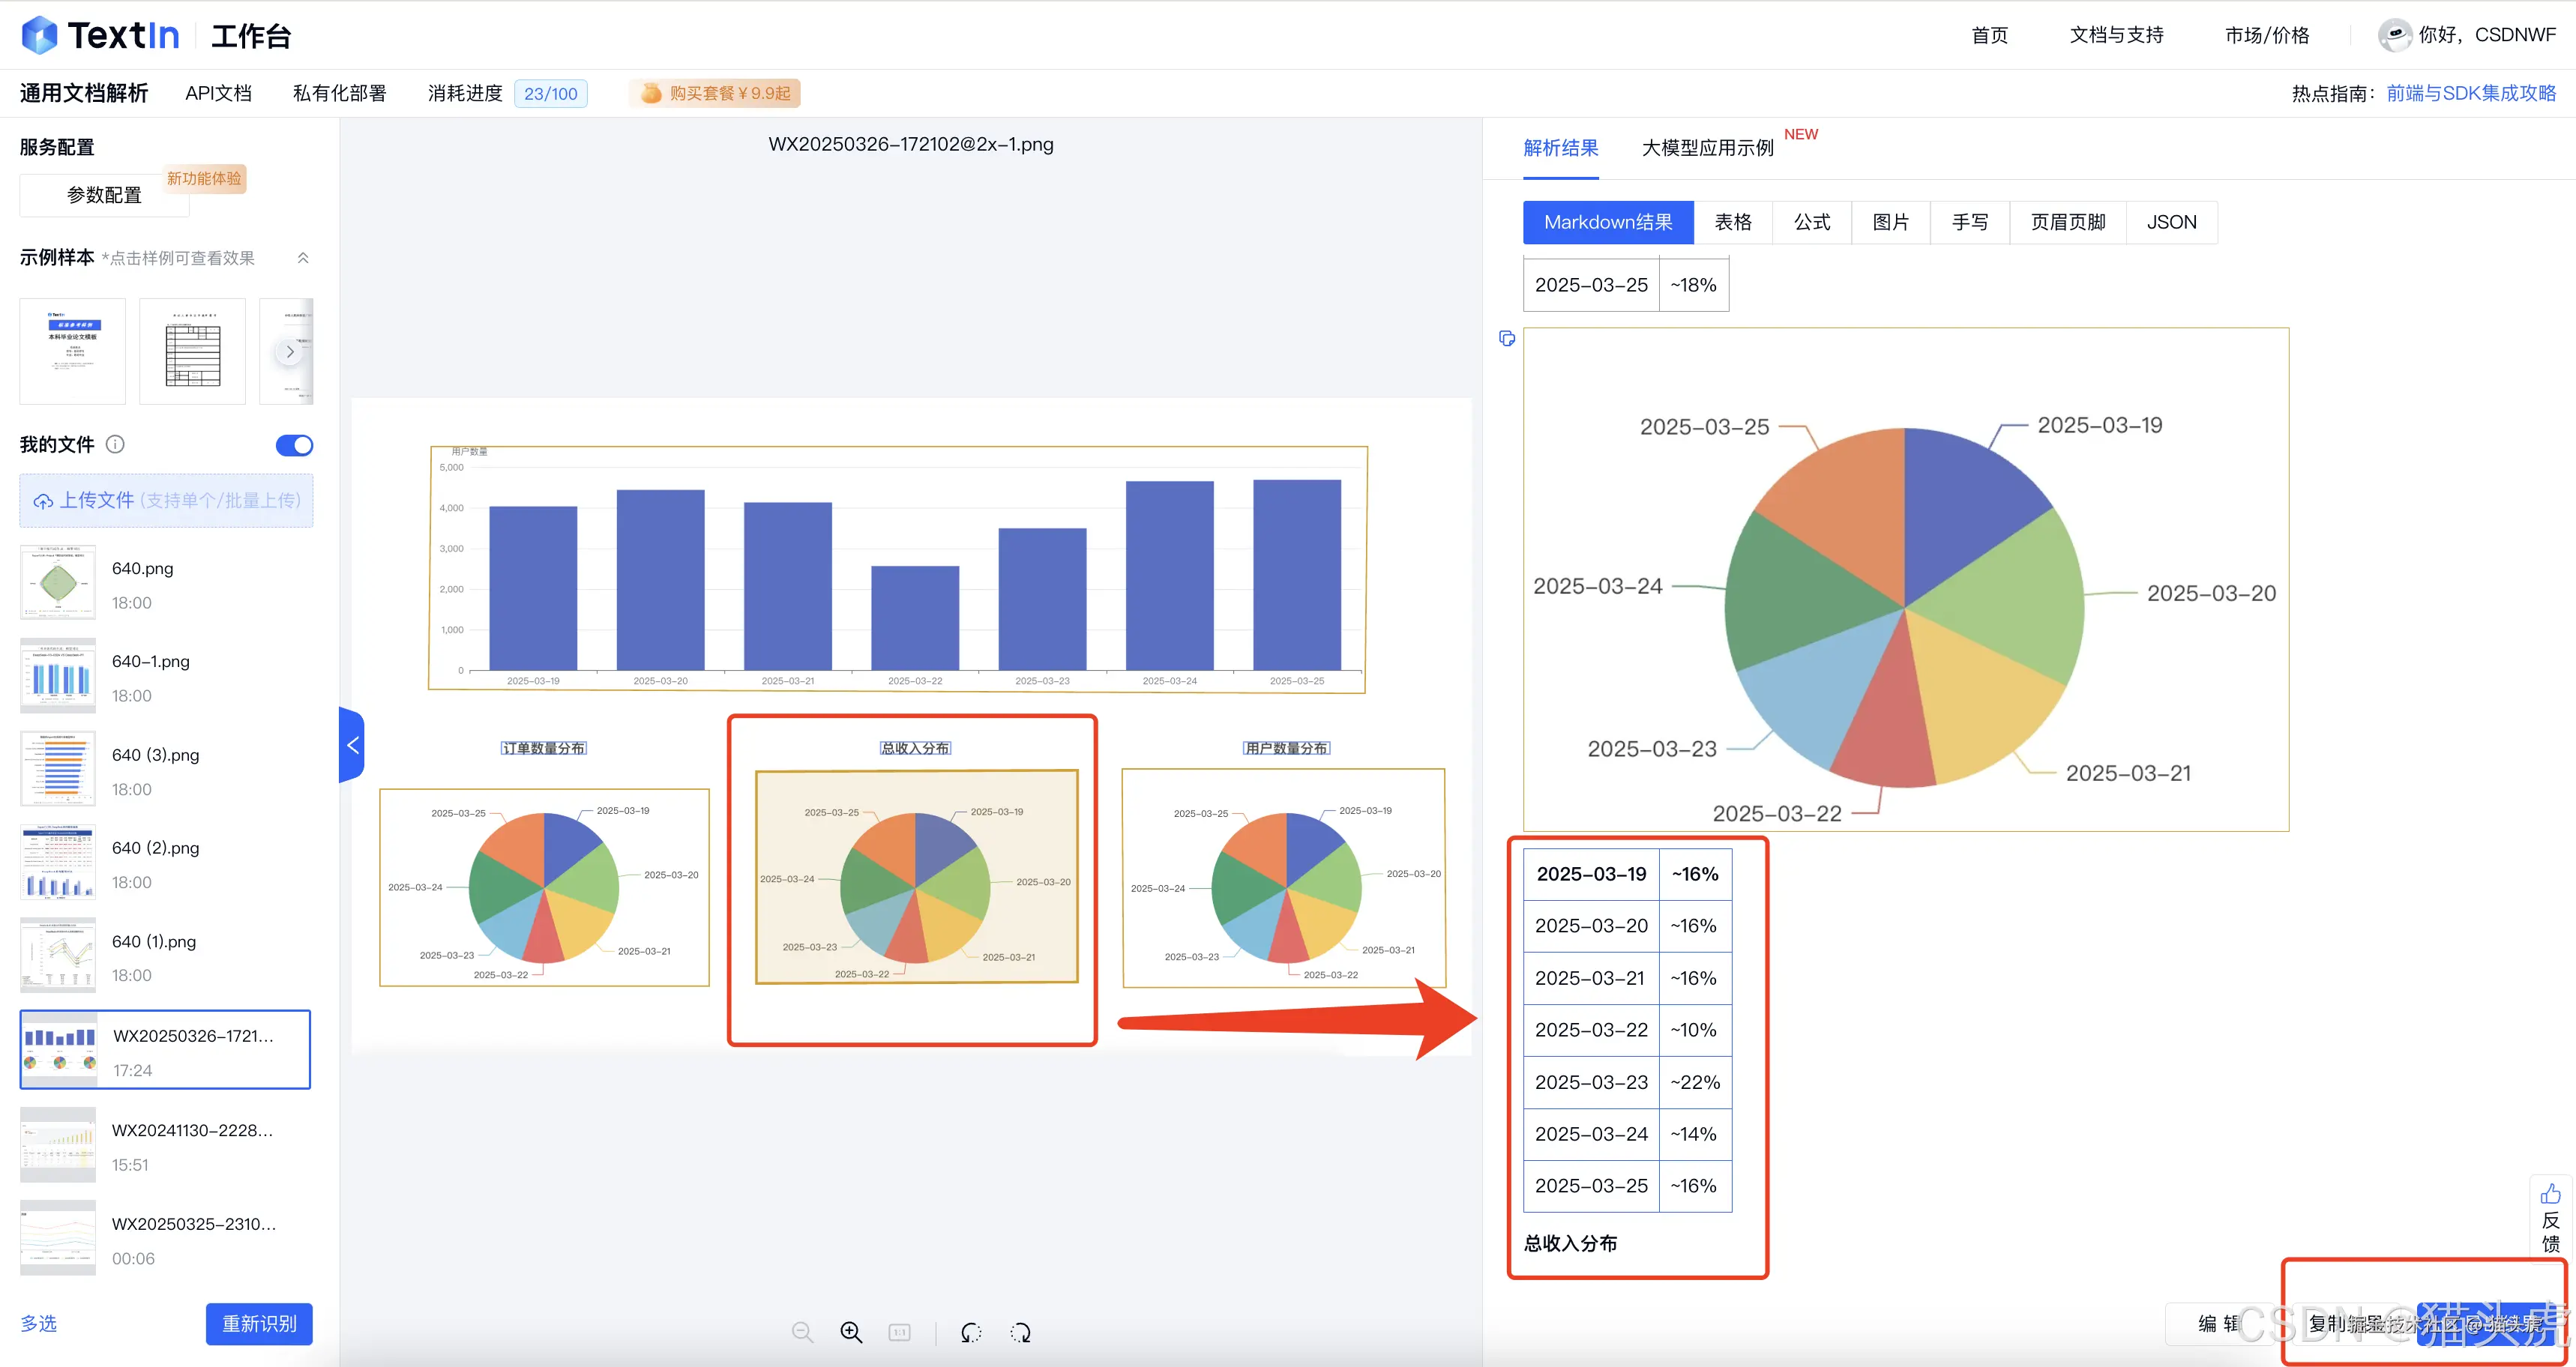Click the zoom out magnifier icon
This screenshot has height=1367, width=2576.
point(802,1332)
